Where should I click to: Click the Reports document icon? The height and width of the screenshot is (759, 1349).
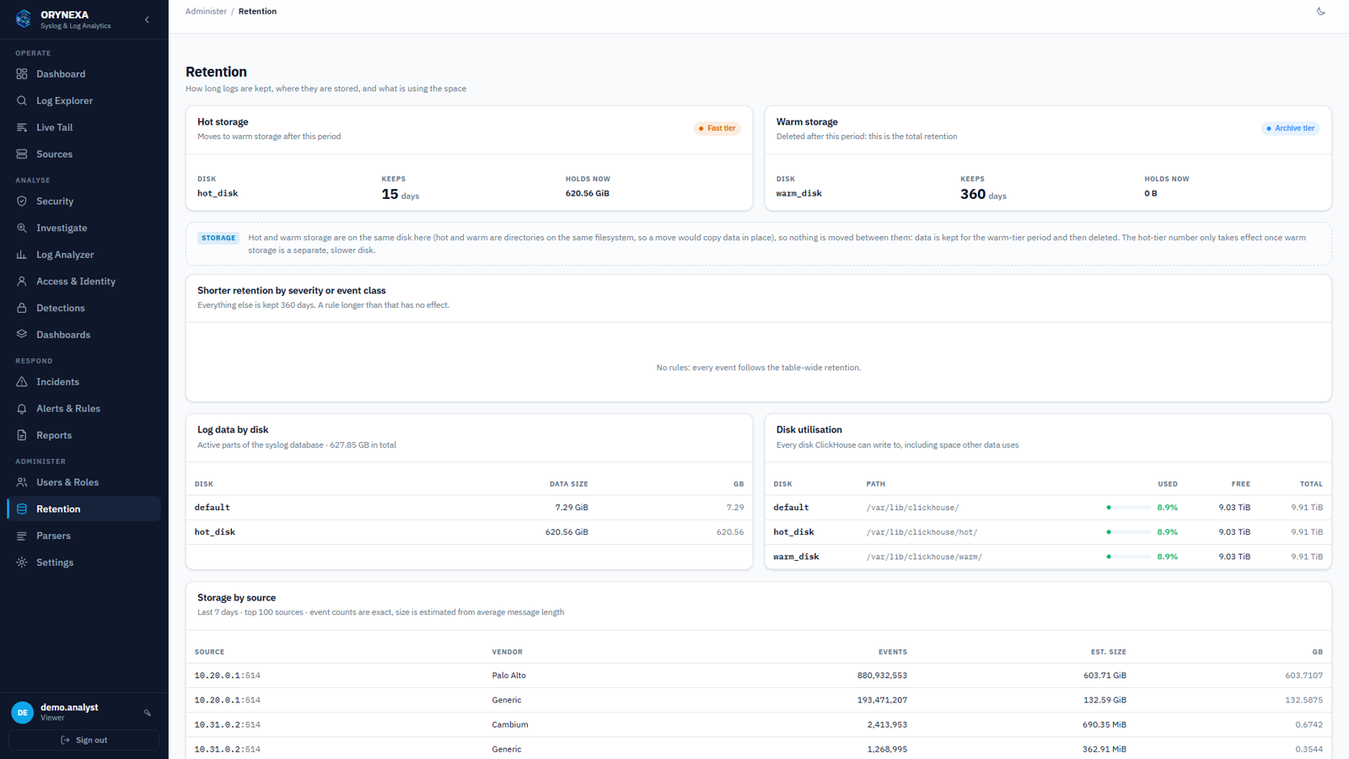[x=22, y=435]
